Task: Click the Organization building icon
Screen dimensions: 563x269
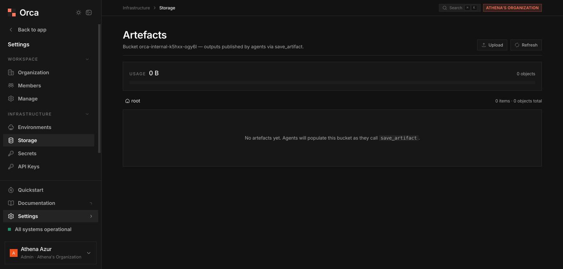Action: pyautogui.click(x=11, y=72)
